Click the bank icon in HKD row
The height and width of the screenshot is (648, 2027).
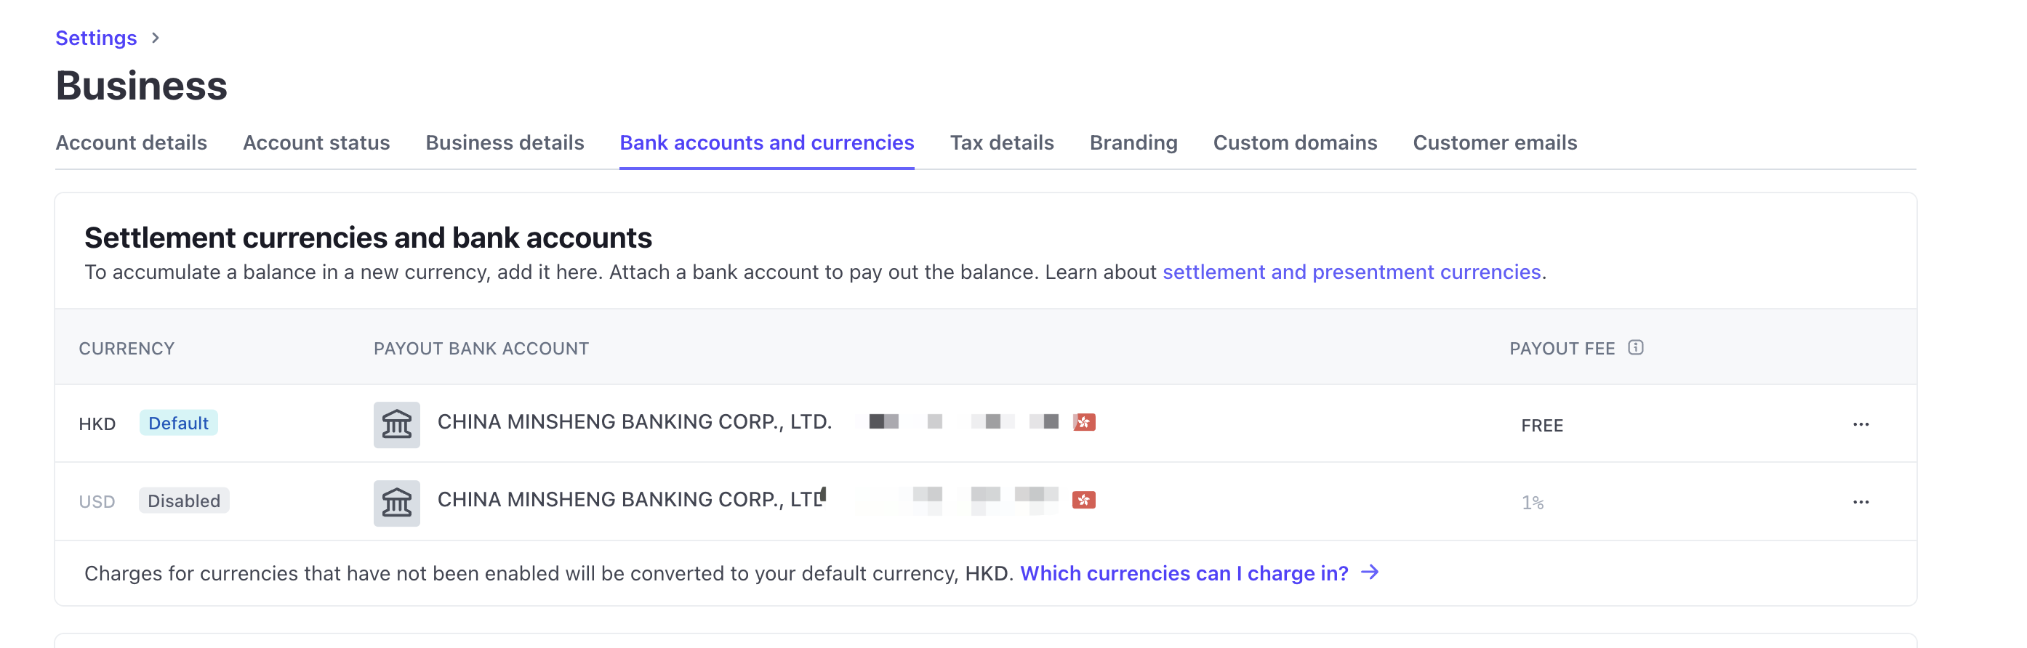pos(396,425)
